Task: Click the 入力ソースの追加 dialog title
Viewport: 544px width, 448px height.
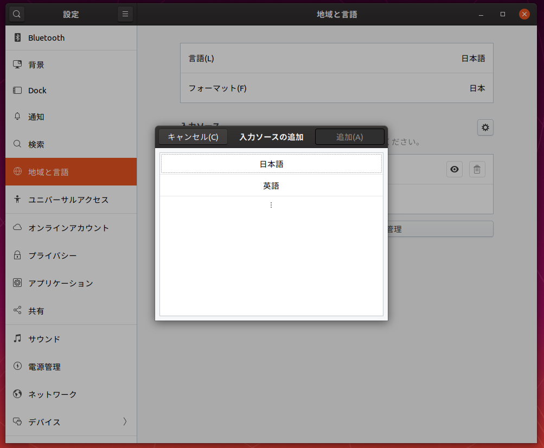Action: click(x=271, y=137)
